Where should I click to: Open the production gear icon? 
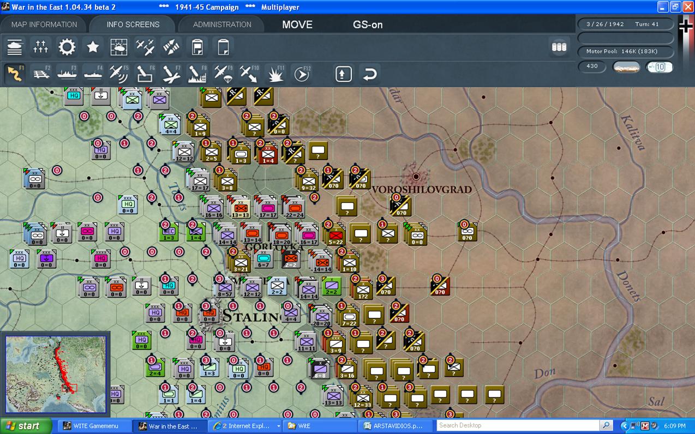click(x=67, y=47)
